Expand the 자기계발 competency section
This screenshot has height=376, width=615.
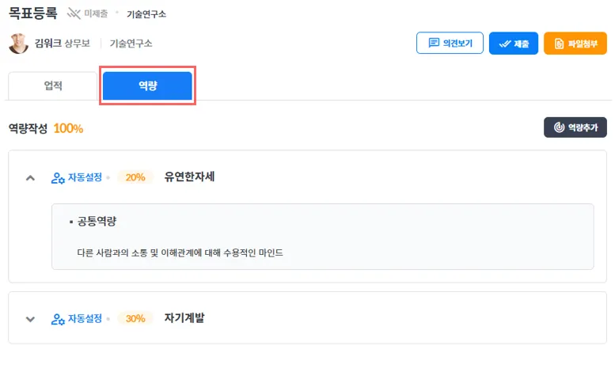point(31,318)
